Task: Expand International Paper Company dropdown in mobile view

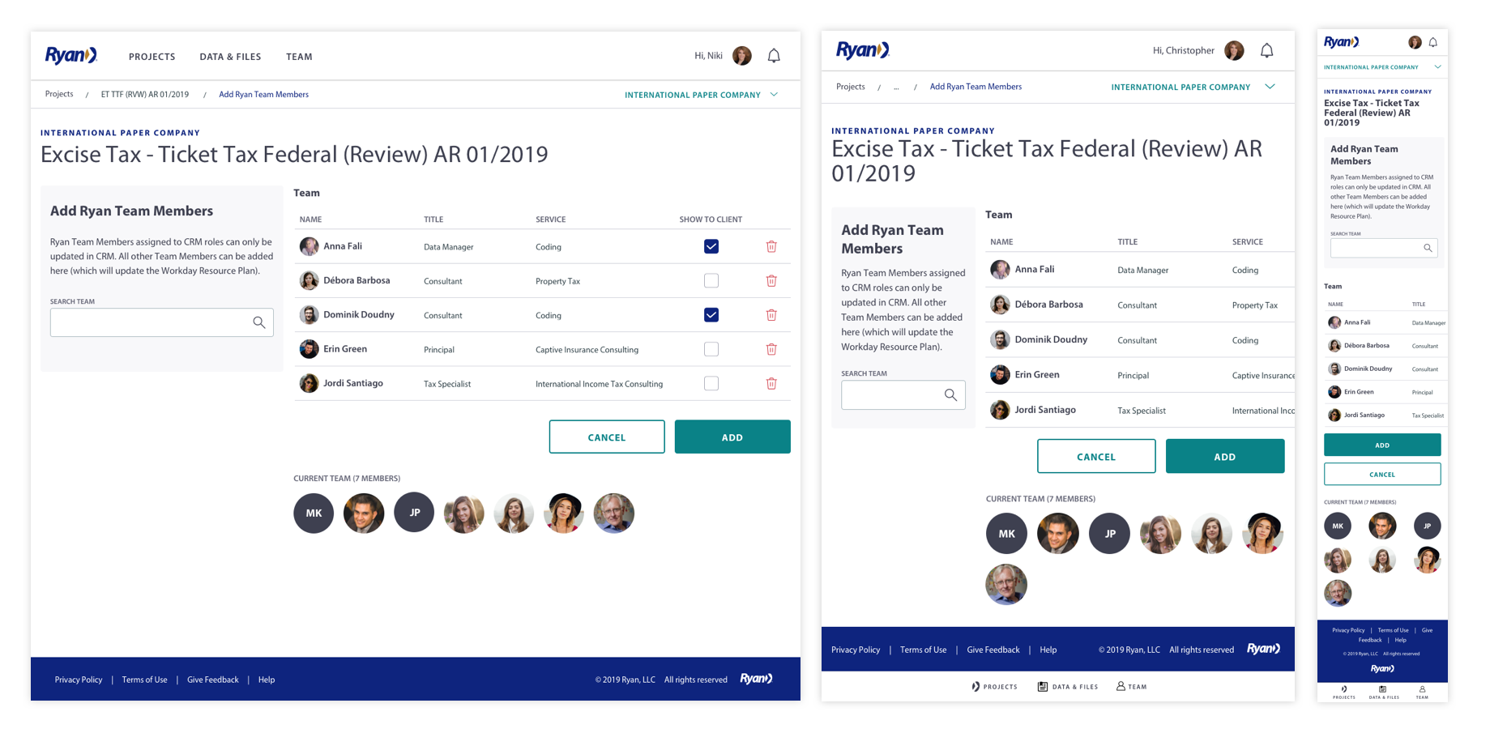Action: pos(1382,67)
